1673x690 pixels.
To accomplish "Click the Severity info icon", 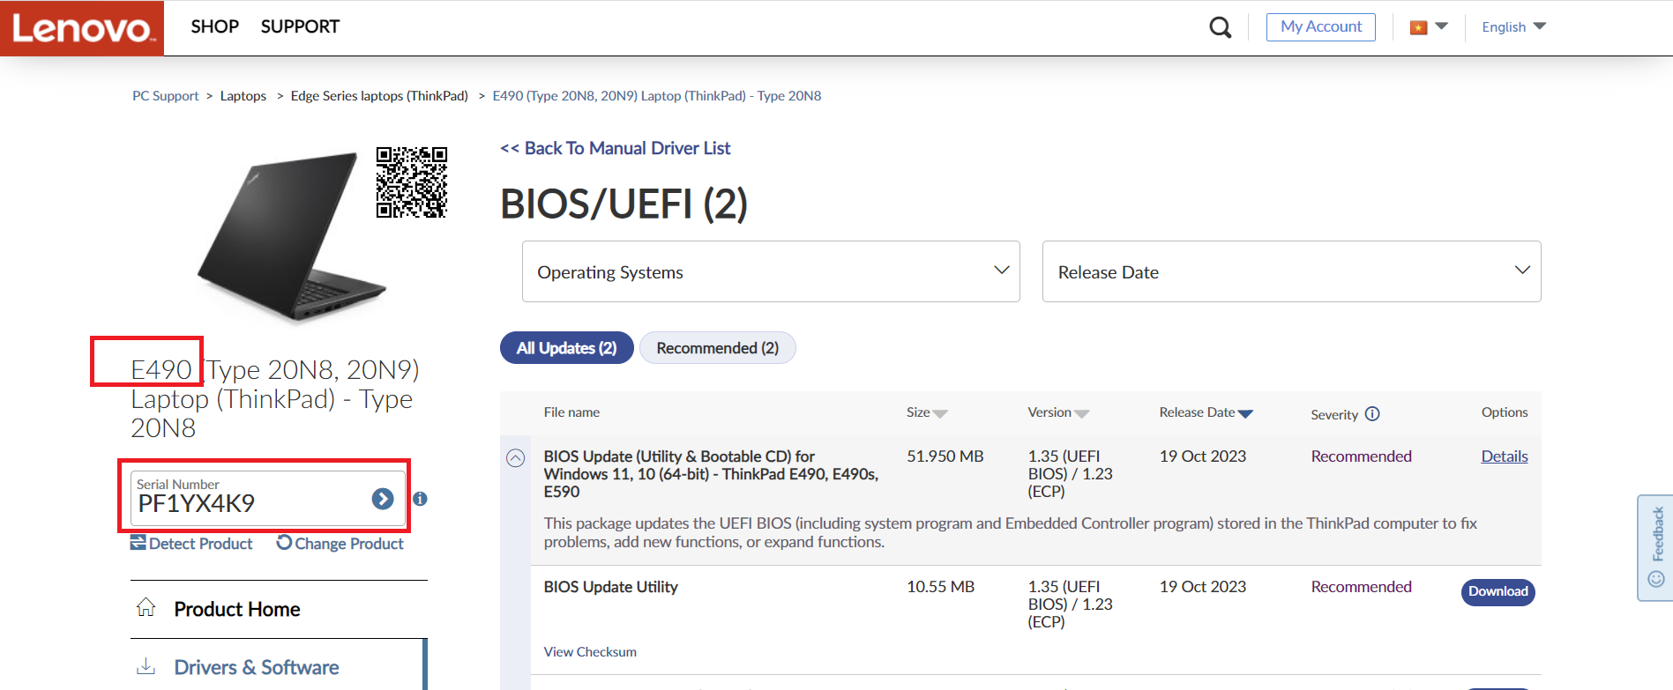I will coord(1372,414).
